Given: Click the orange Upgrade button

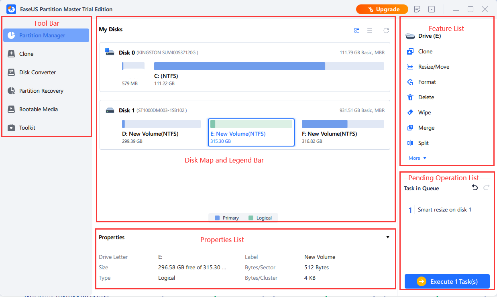Looking at the screenshot, I should (382, 9).
